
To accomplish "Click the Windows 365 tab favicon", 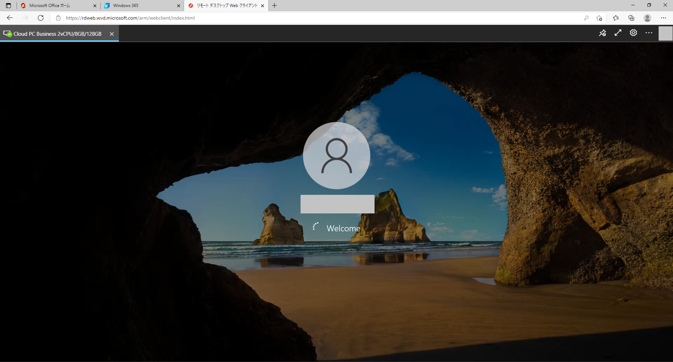I will click(x=107, y=6).
